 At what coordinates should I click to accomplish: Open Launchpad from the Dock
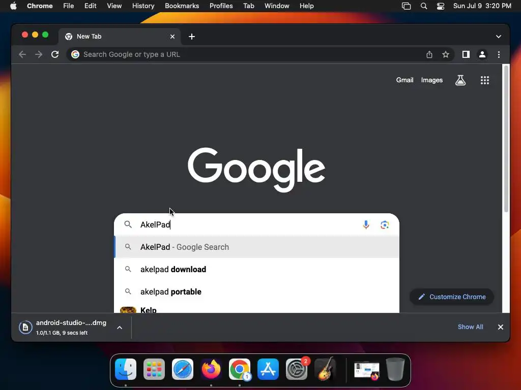click(154, 369)
